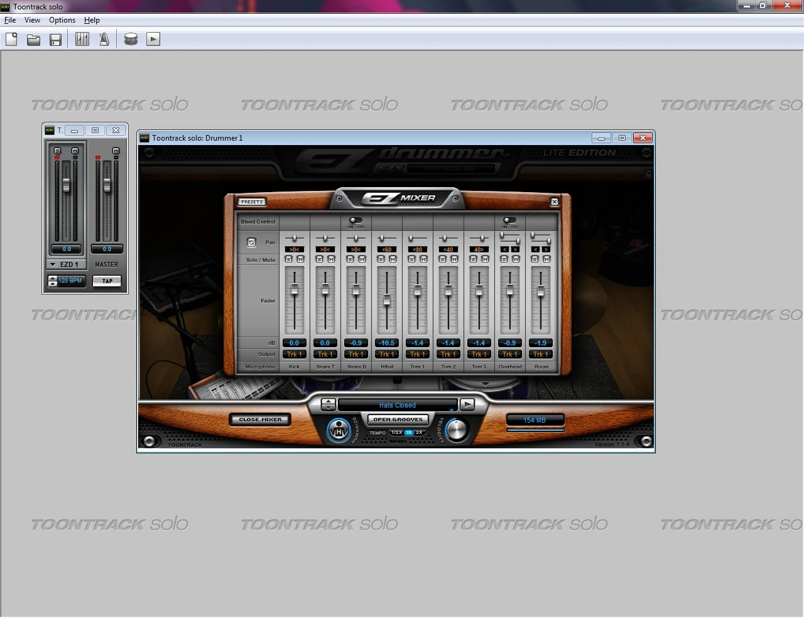Image resolution: width=804 pixels, height=643 pixels.
Task: Click the Tom 3 pan slider
Action: 482,239
